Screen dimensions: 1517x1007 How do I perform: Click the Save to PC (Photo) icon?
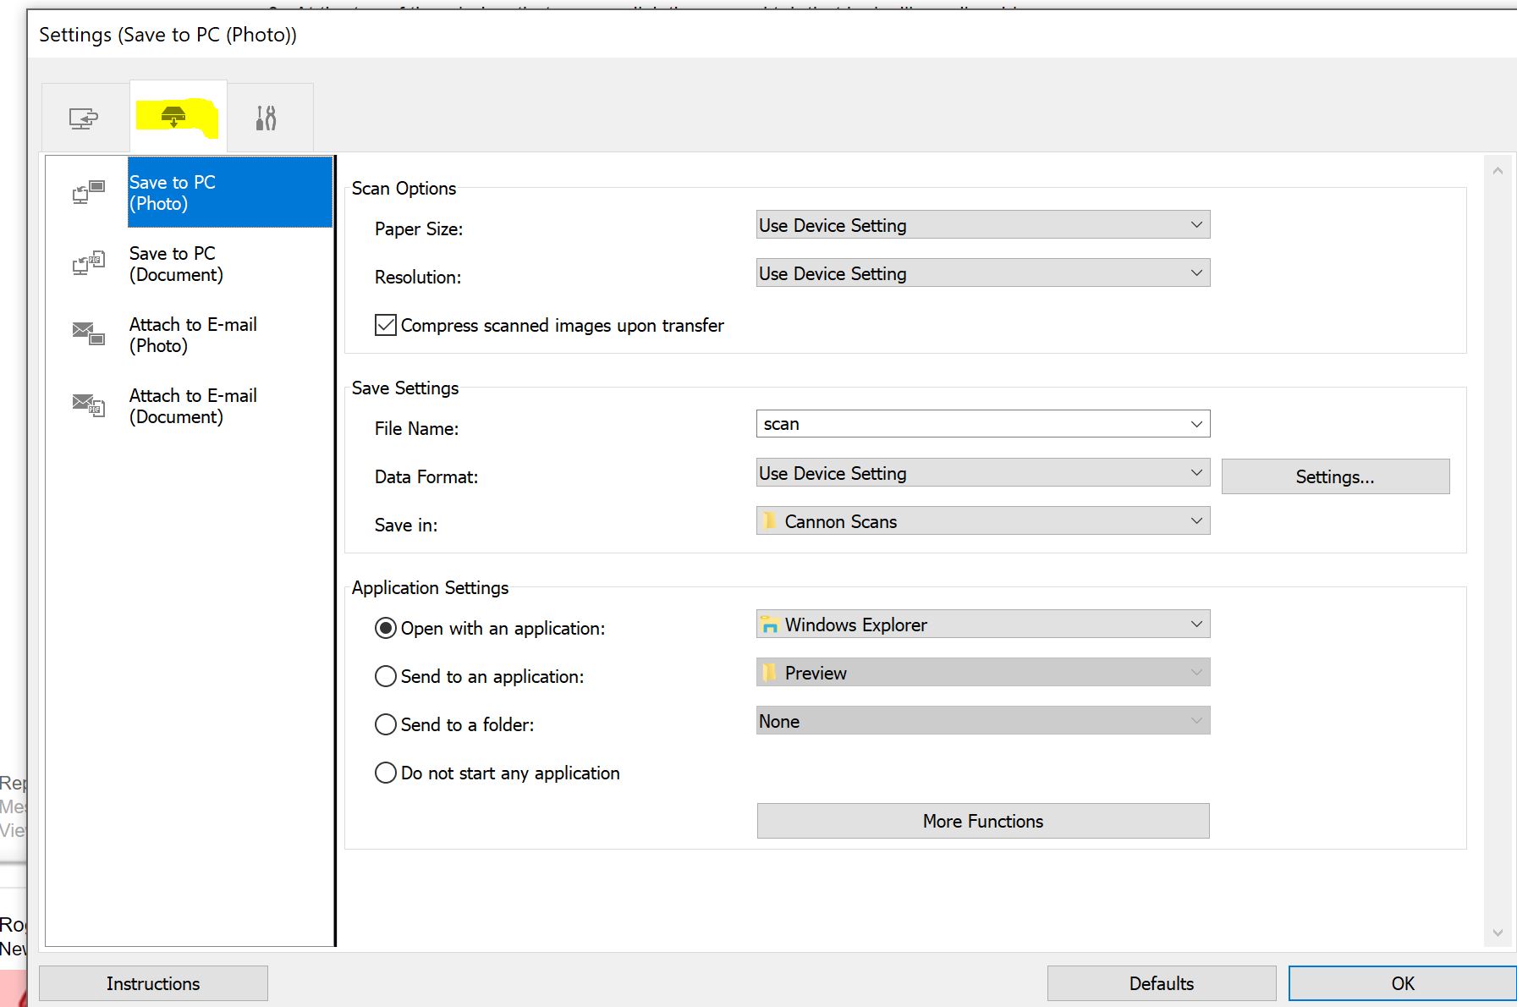point(88,193)
